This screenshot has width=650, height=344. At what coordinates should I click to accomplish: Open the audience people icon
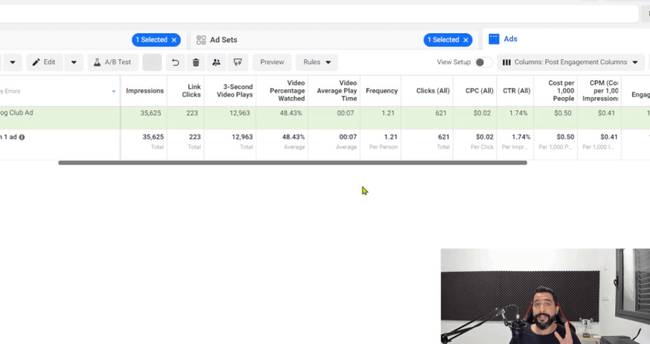(x=216, y=62)
